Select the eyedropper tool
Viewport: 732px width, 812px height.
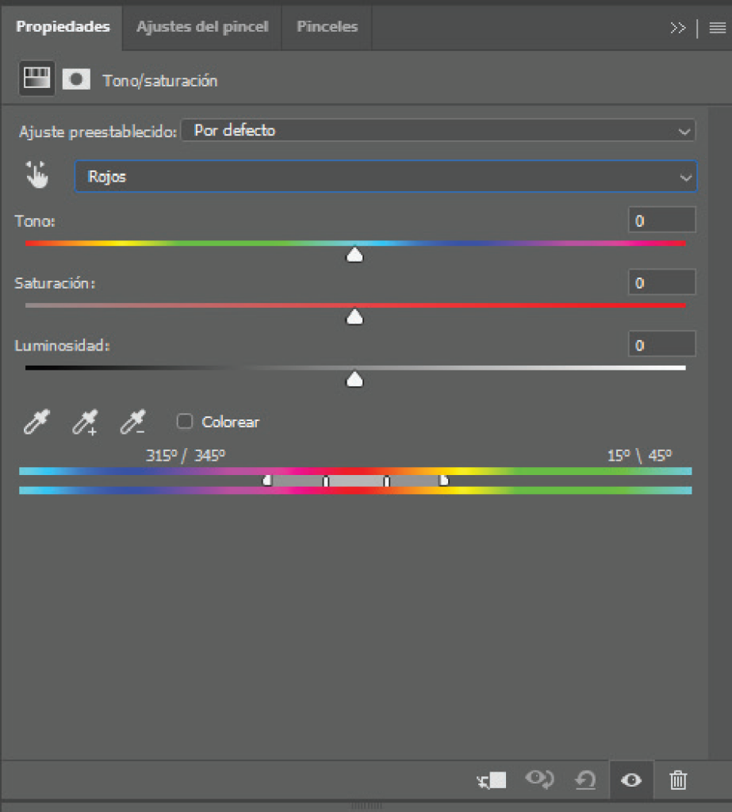(36, 422)
